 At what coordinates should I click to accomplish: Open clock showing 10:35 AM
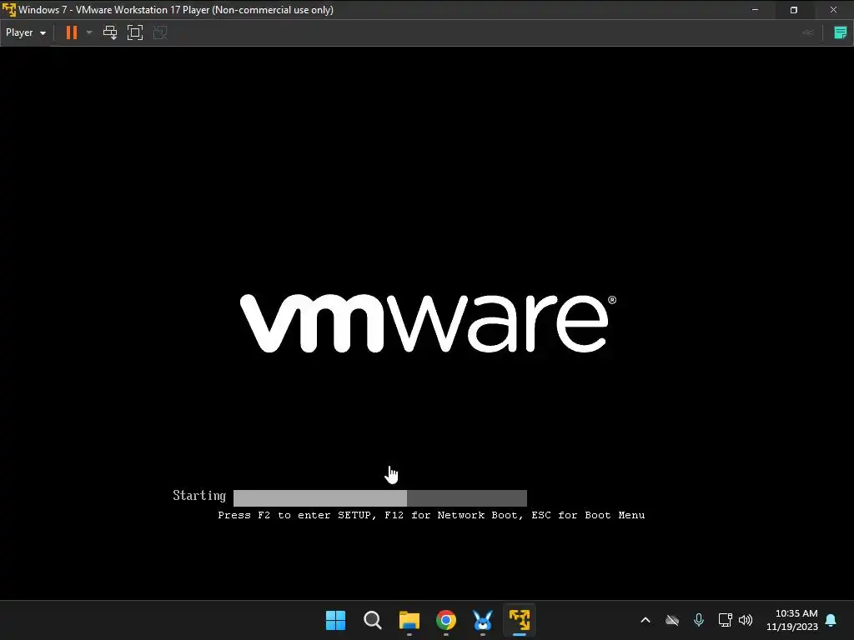pos(792,620)
